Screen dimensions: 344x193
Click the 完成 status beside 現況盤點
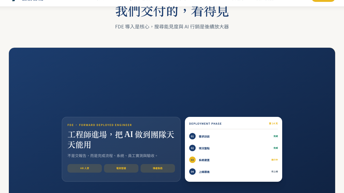(x=276, y=148)
